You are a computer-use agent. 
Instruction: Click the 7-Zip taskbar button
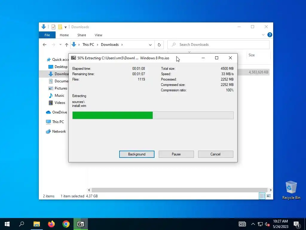coord(81,224)
